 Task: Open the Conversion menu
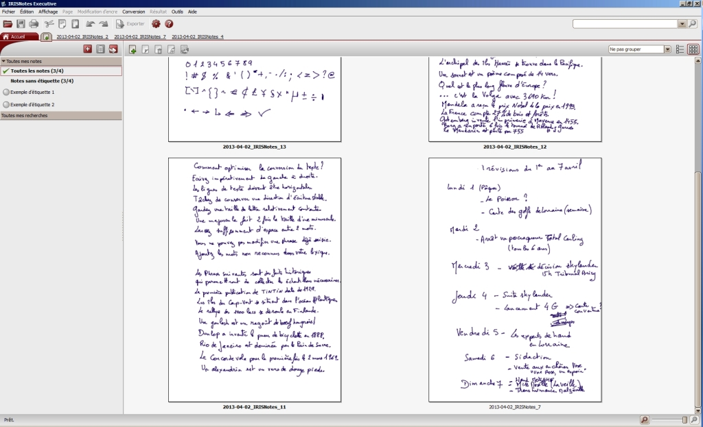(x=134, y=12)
